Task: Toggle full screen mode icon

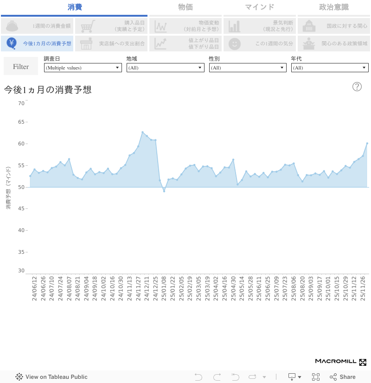Action: [316, 377]
